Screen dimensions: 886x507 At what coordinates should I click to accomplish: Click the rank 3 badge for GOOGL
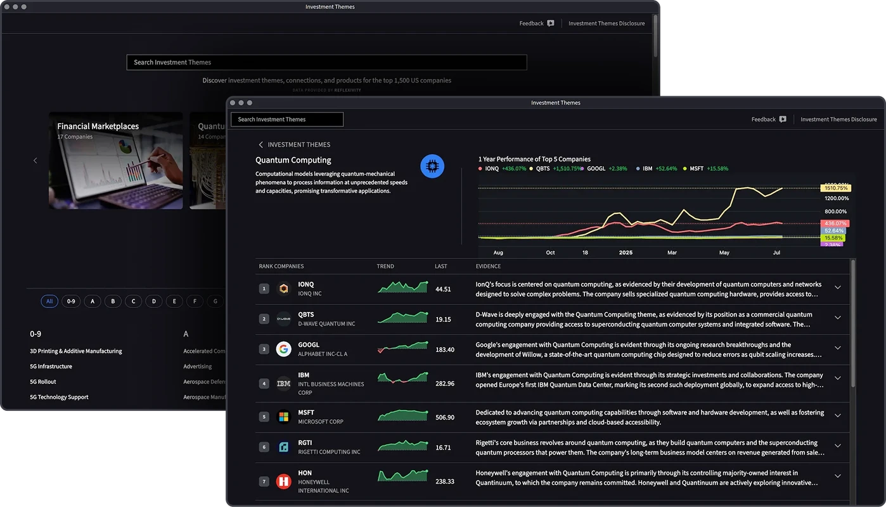[264, 349]
